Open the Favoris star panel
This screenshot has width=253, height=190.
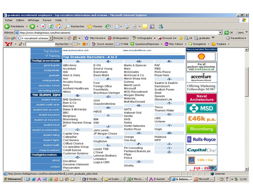[95, 26]
